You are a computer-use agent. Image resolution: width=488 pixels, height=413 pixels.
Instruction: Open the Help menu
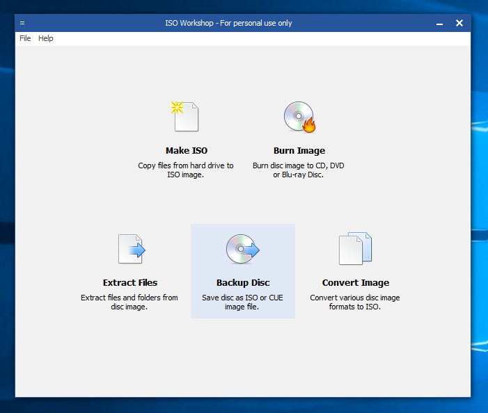pyautogui.click(x=46, y=38)
